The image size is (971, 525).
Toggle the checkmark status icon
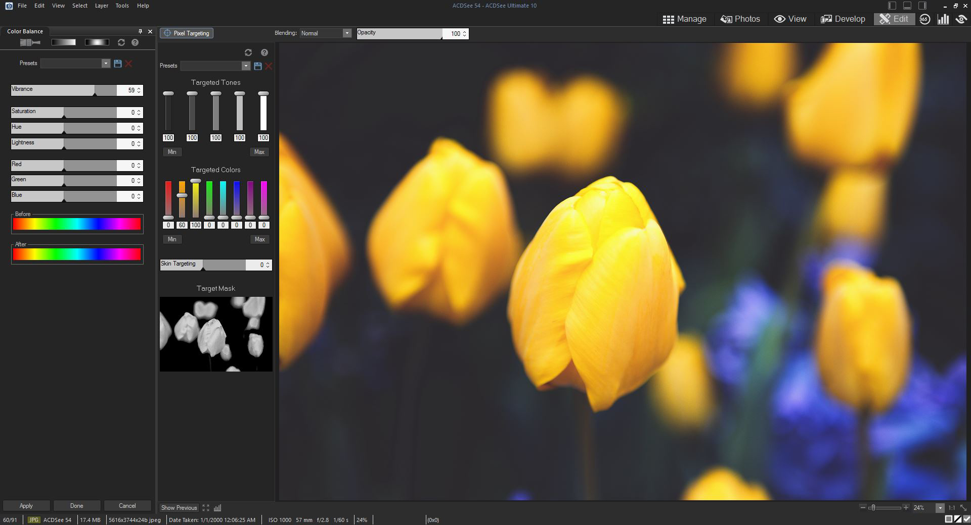(966, 519)
